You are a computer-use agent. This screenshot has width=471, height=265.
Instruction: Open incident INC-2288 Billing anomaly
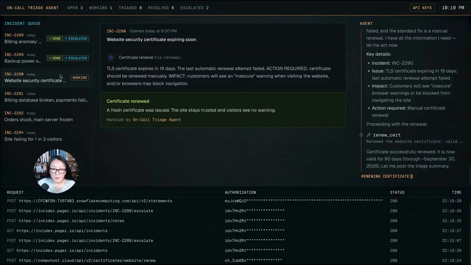click(x=46, y=38)
